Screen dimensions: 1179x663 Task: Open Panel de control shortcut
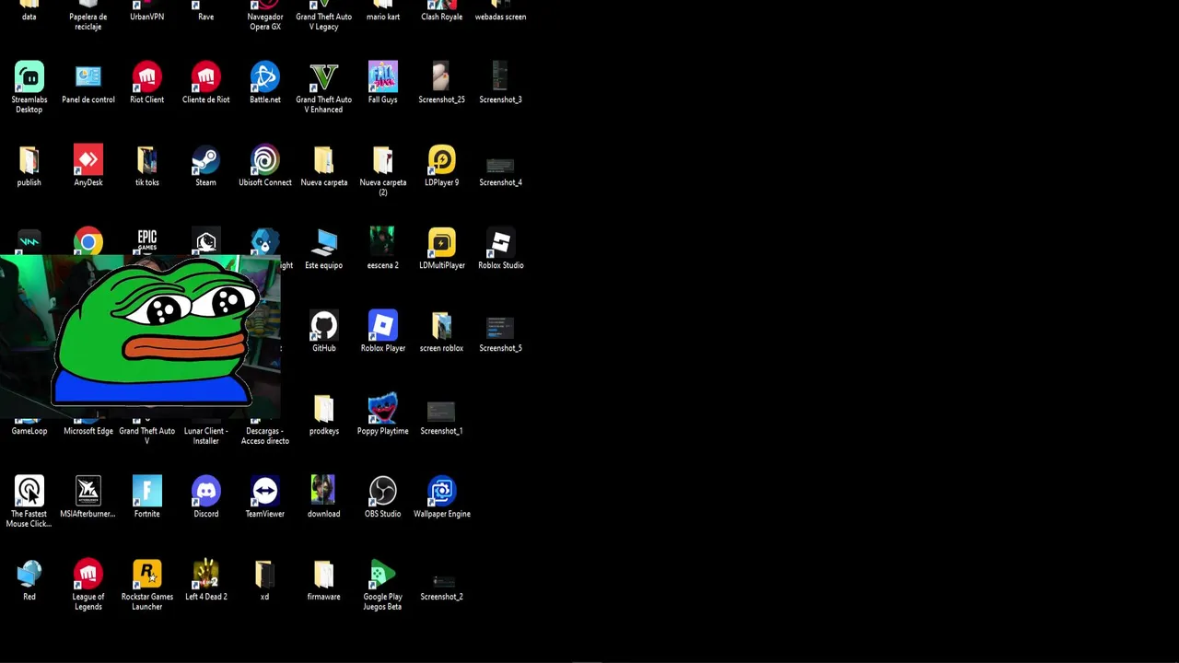pyautogui.click(x=88, y=77)
